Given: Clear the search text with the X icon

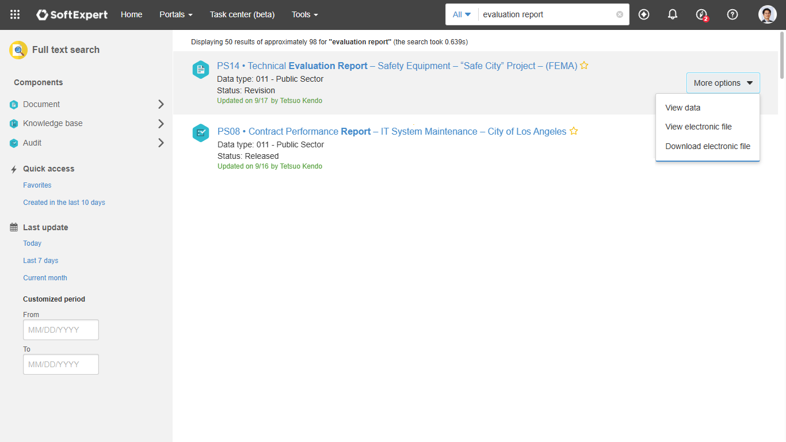Looking at the screenshot, I should pyautogui.click(x=620, y=14).
